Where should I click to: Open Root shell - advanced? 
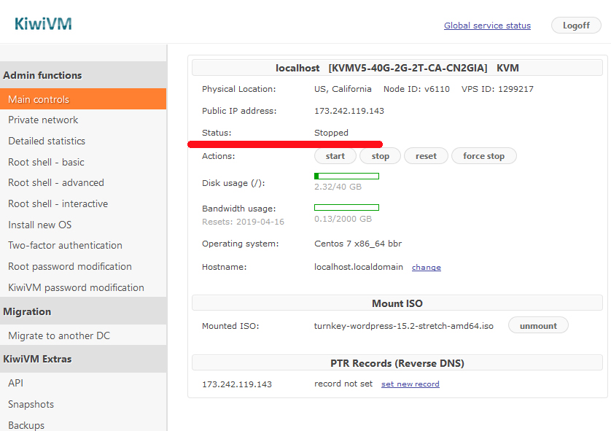pos(56,183)
